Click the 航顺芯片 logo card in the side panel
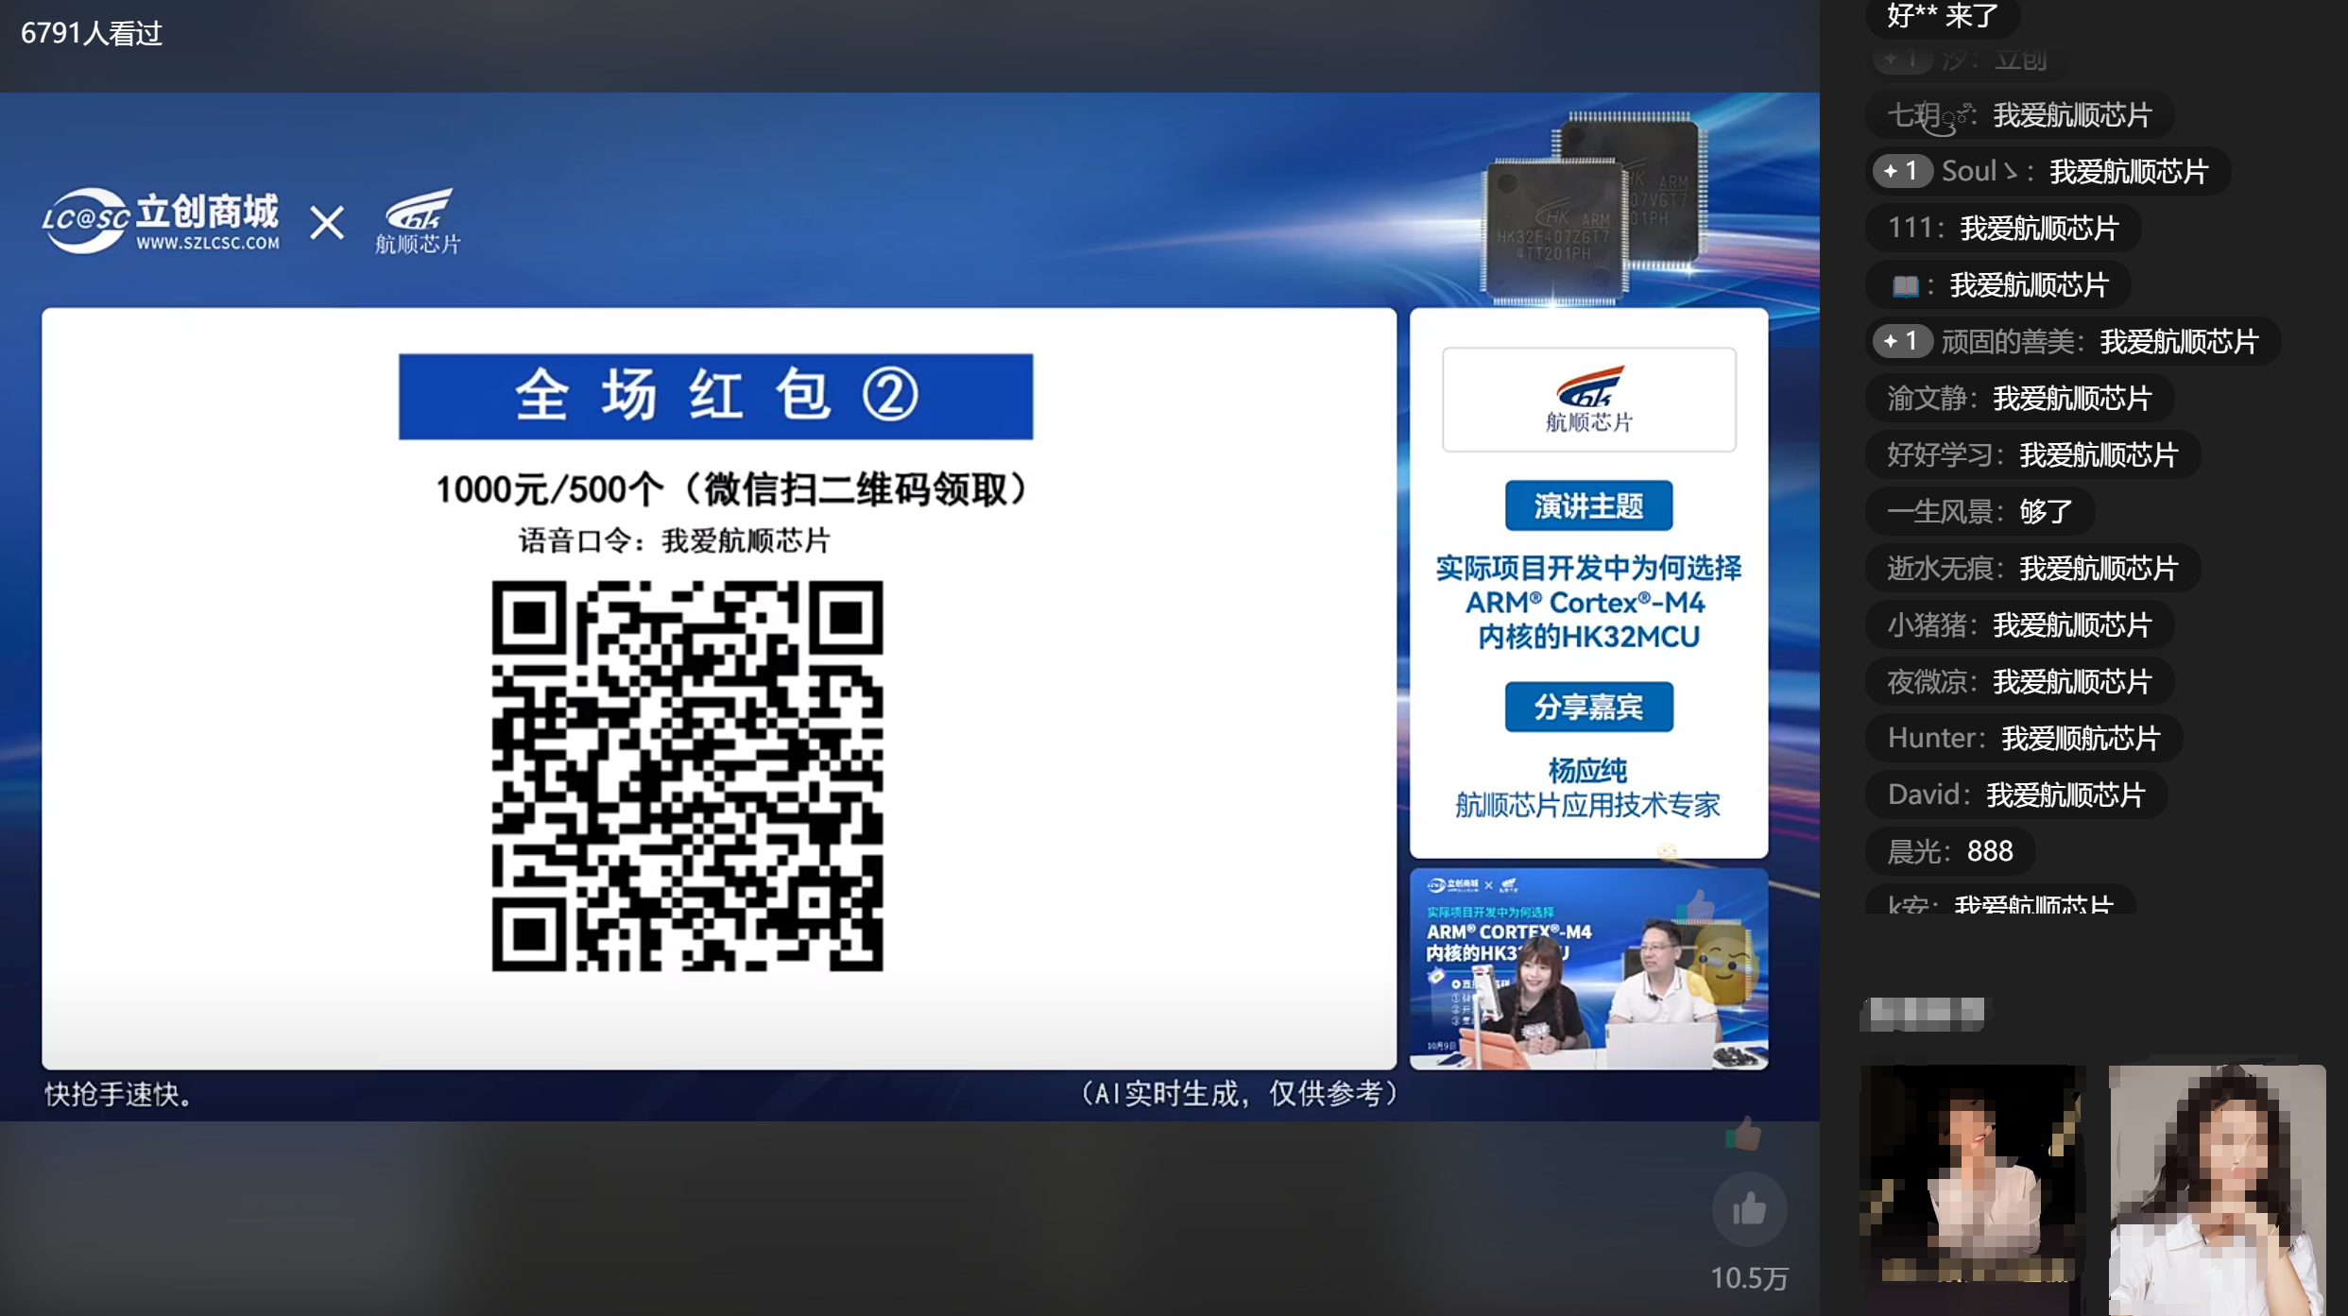2348x1316 pixels. click(x=1588, y=400)
